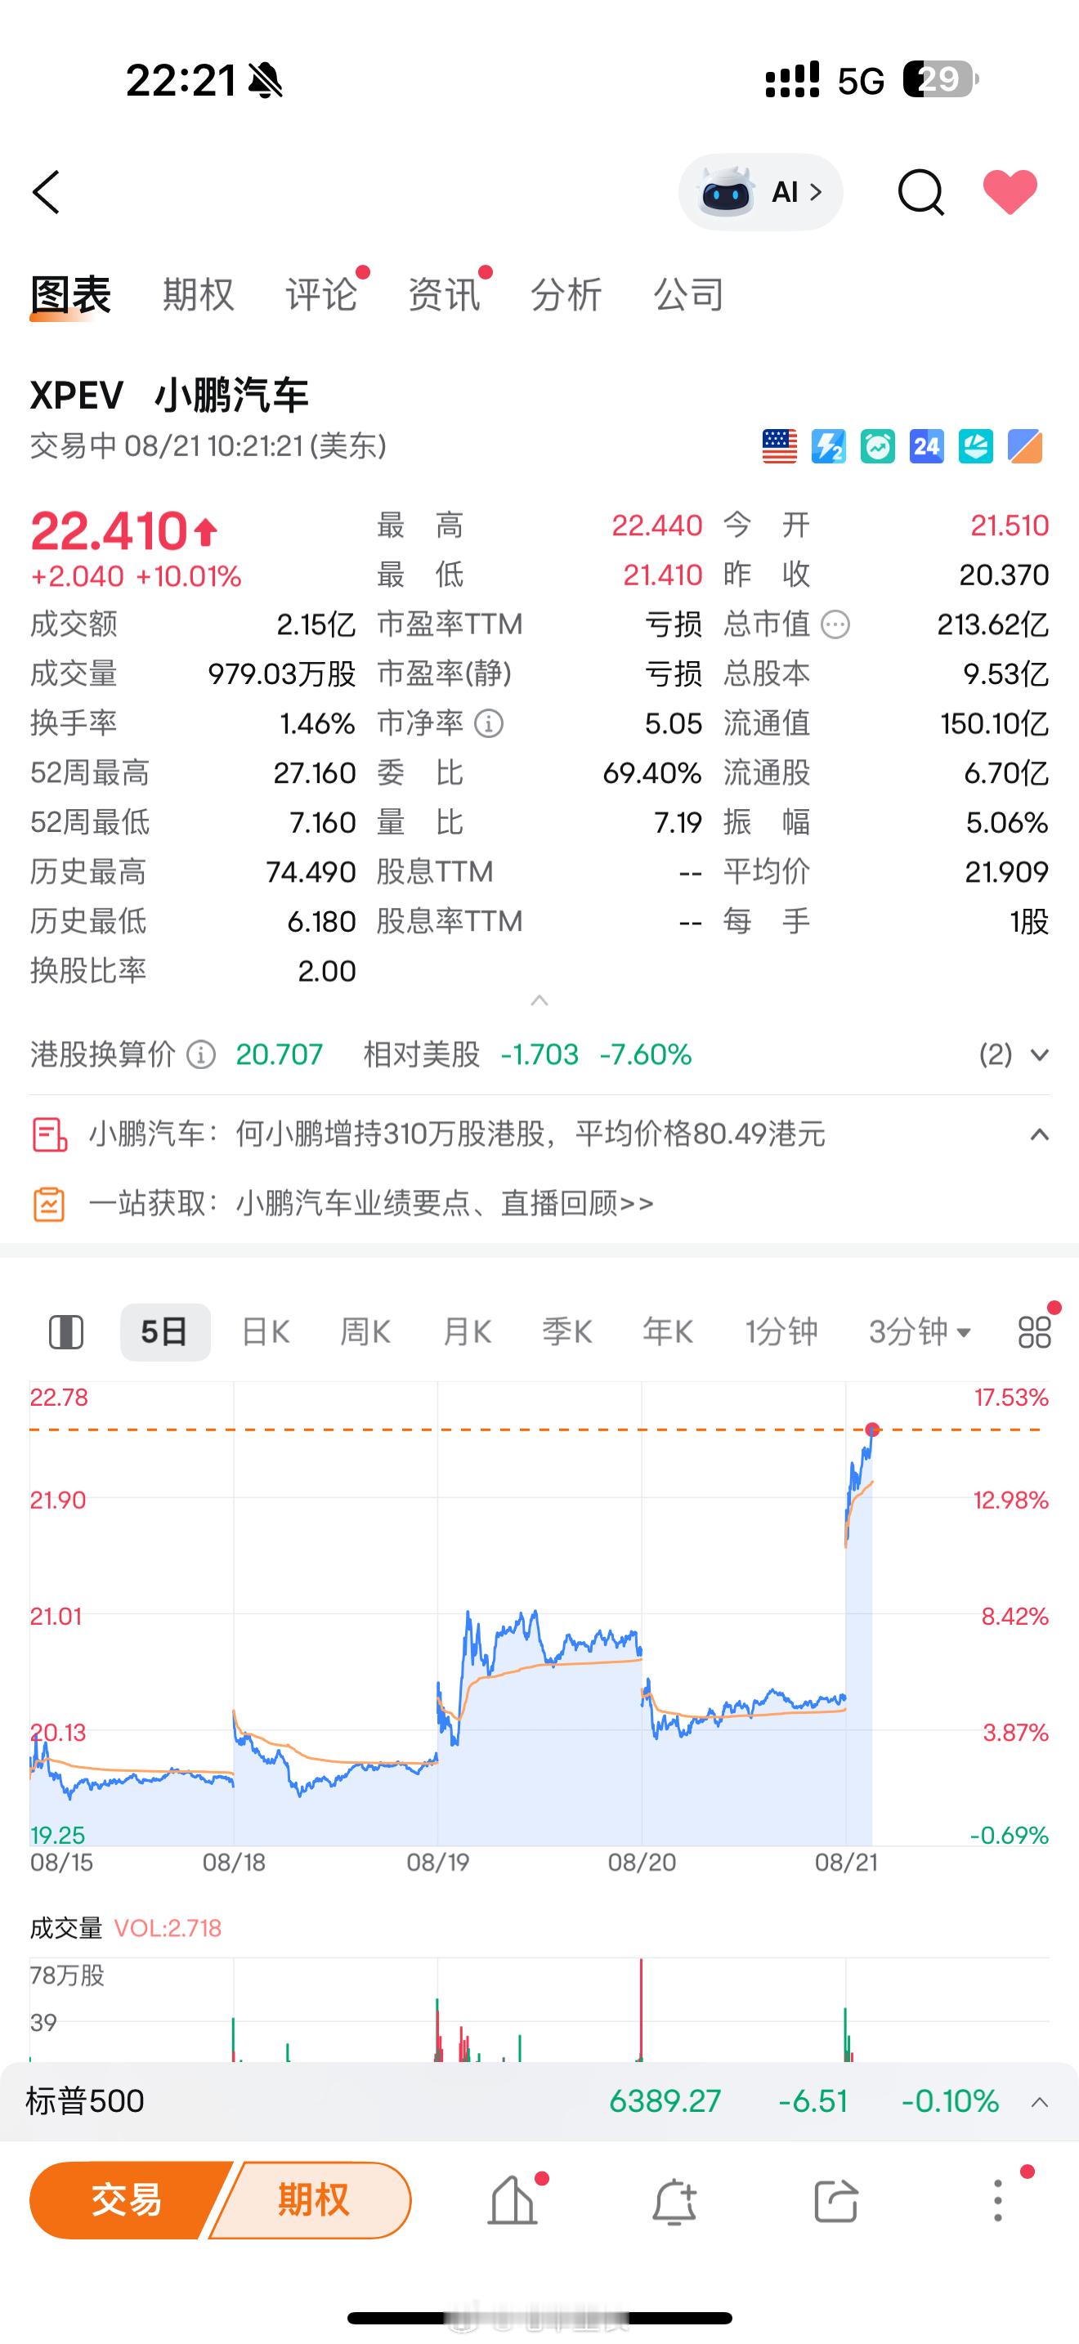1079x2344 pixels.
Task: Tap the orange earnings clipboard icon
Action: point(49,1204)
